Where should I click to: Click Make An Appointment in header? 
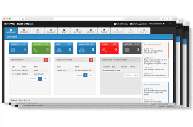tap(138, 24)
